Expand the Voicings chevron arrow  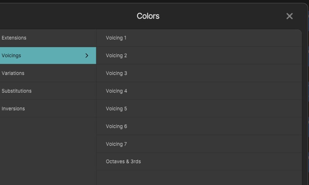87,55
